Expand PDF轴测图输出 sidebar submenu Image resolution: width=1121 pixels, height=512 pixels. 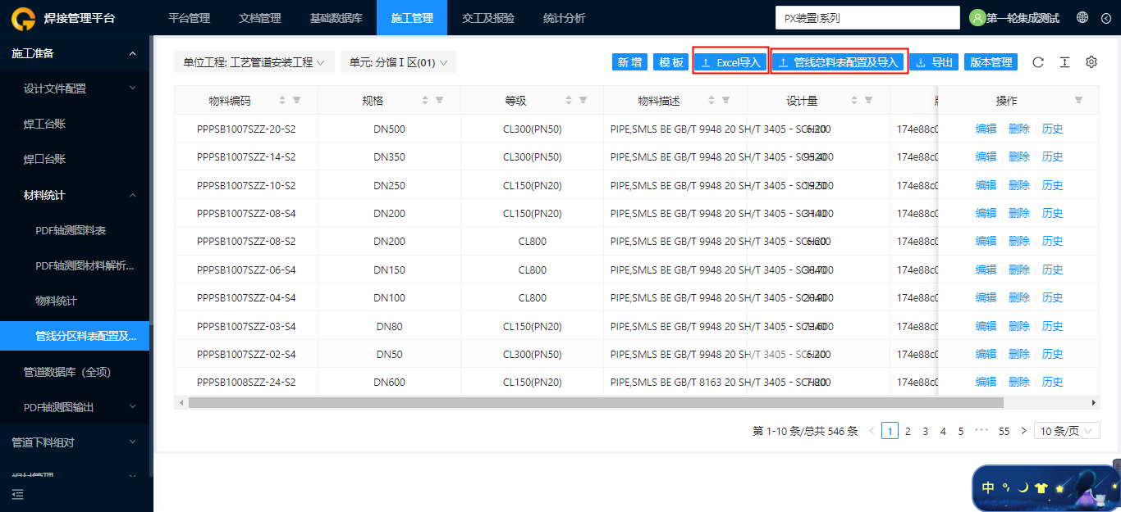(75, 407)
